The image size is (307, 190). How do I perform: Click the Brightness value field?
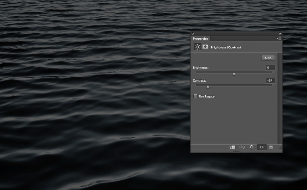[x=270, y=68]
